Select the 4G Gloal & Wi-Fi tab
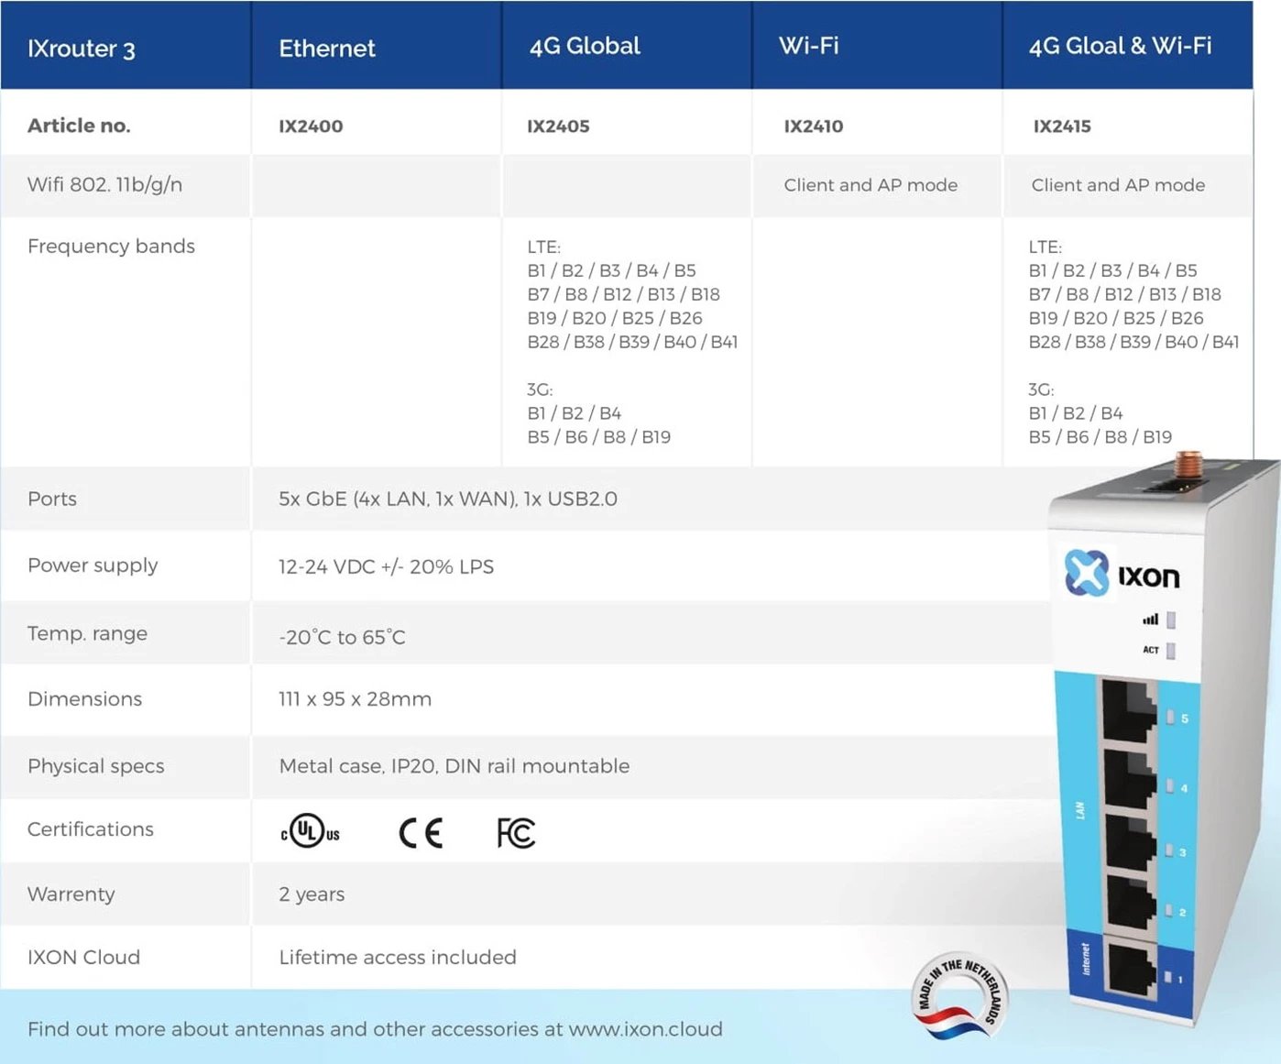 (x=1120, y=46)
